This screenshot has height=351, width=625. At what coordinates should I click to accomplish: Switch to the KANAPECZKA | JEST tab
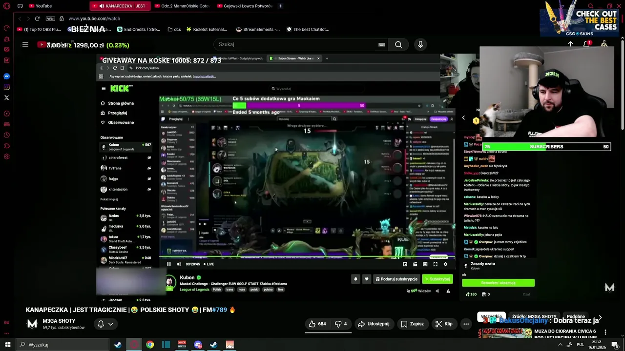pyautogui.click(x=119, y=6)
